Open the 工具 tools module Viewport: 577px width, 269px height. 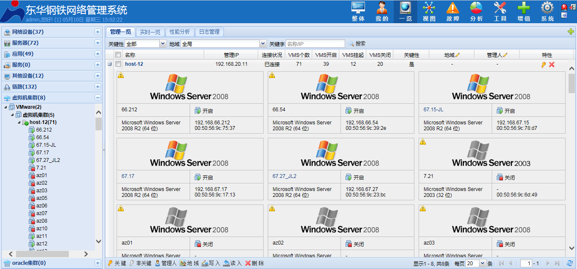[x=500, y=11]
